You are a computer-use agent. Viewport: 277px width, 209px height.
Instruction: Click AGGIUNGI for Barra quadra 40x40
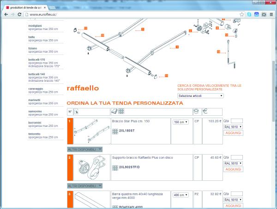[233, 206]
